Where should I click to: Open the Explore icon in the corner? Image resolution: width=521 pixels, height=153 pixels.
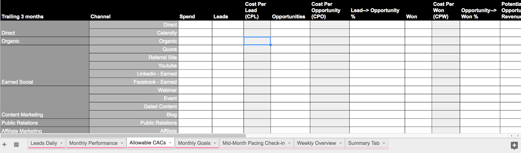[x=514, y=146]
